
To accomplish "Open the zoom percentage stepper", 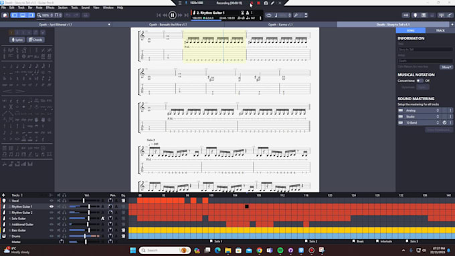I will tap(52, 15).
